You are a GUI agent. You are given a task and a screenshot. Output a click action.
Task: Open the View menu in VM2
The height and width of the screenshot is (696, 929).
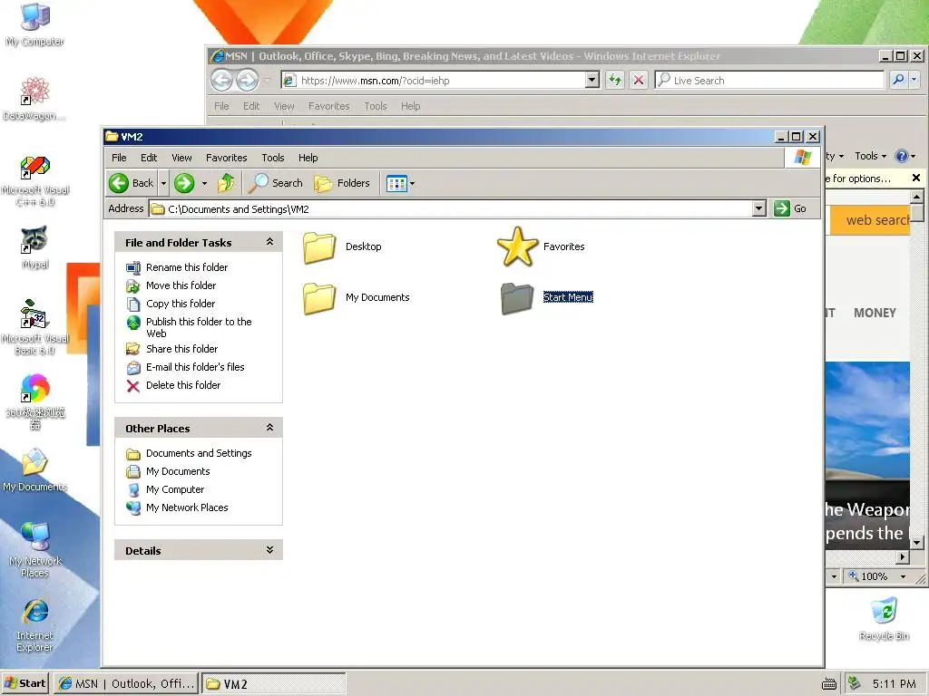coord(181,158)
